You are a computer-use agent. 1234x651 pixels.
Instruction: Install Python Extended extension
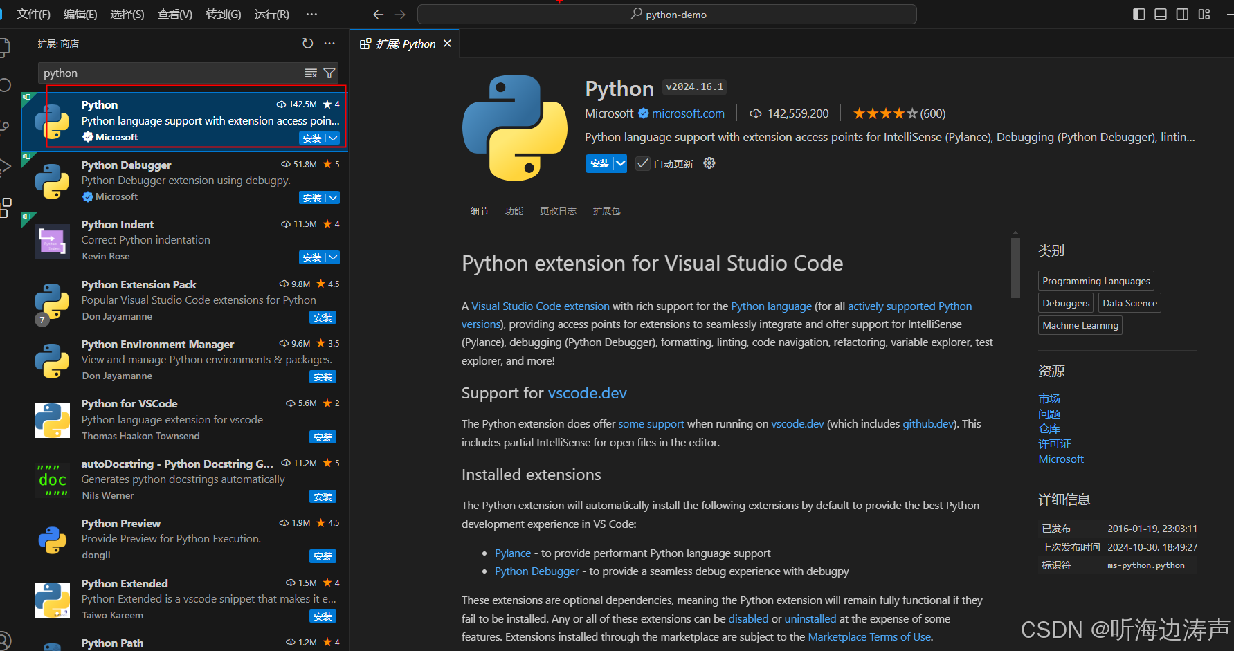click(323, 616)
